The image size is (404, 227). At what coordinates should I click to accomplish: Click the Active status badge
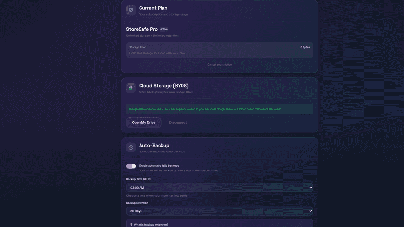coord(164,29)
